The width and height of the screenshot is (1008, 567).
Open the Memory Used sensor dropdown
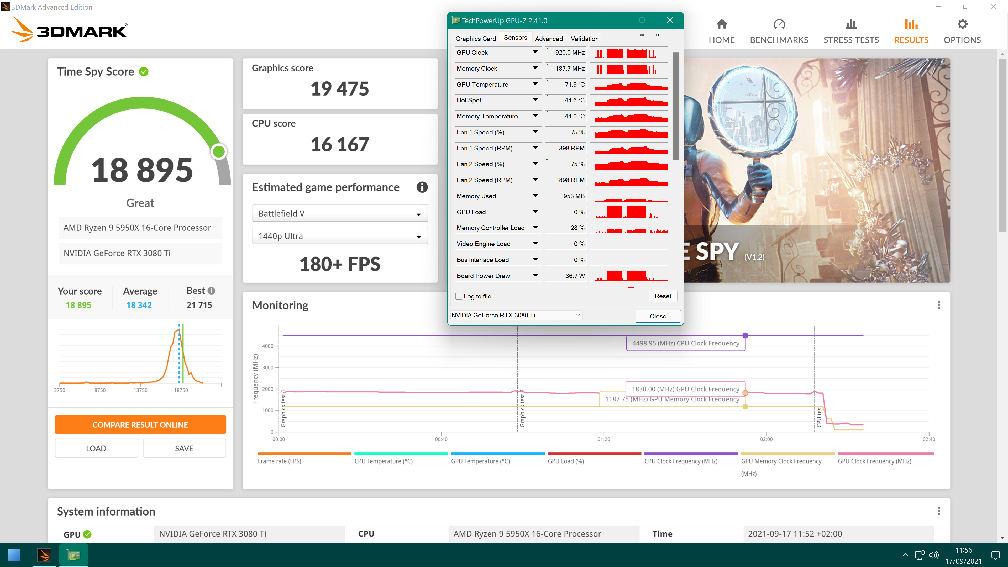pos(535,196)
